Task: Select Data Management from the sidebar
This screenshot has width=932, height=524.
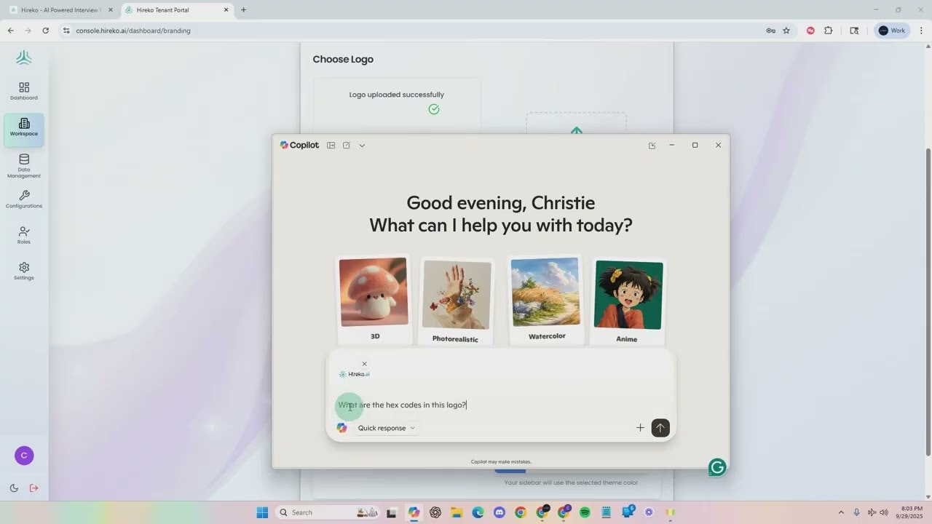Action: tap(24, 166)
